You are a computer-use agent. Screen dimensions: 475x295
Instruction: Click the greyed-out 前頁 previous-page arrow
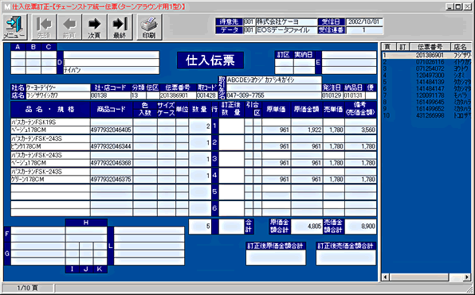[x=69, y=27]
